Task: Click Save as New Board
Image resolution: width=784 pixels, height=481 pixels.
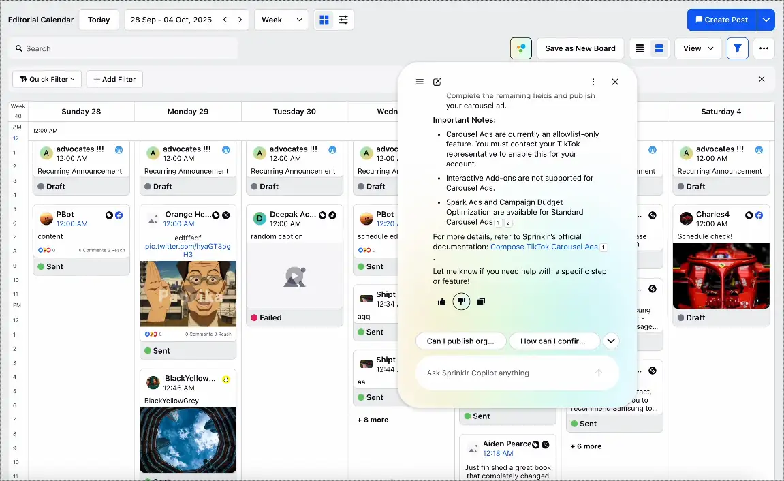Action: tap(580, 48)
